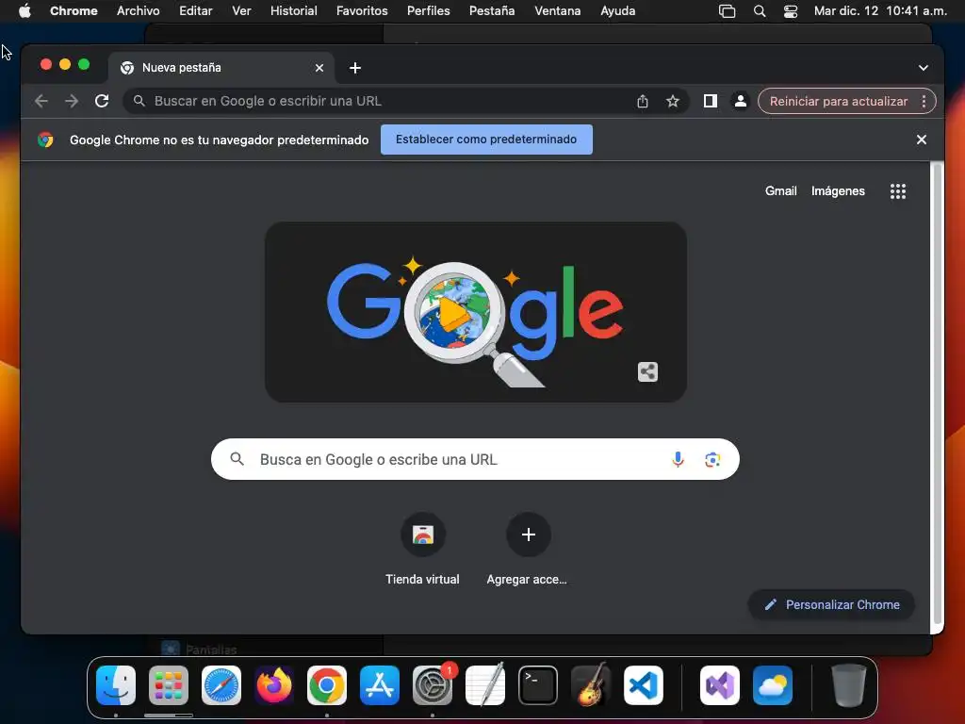965x724 pixels.
Task: Bookmark this tab with the star icon
Action: tap(673, 101)
